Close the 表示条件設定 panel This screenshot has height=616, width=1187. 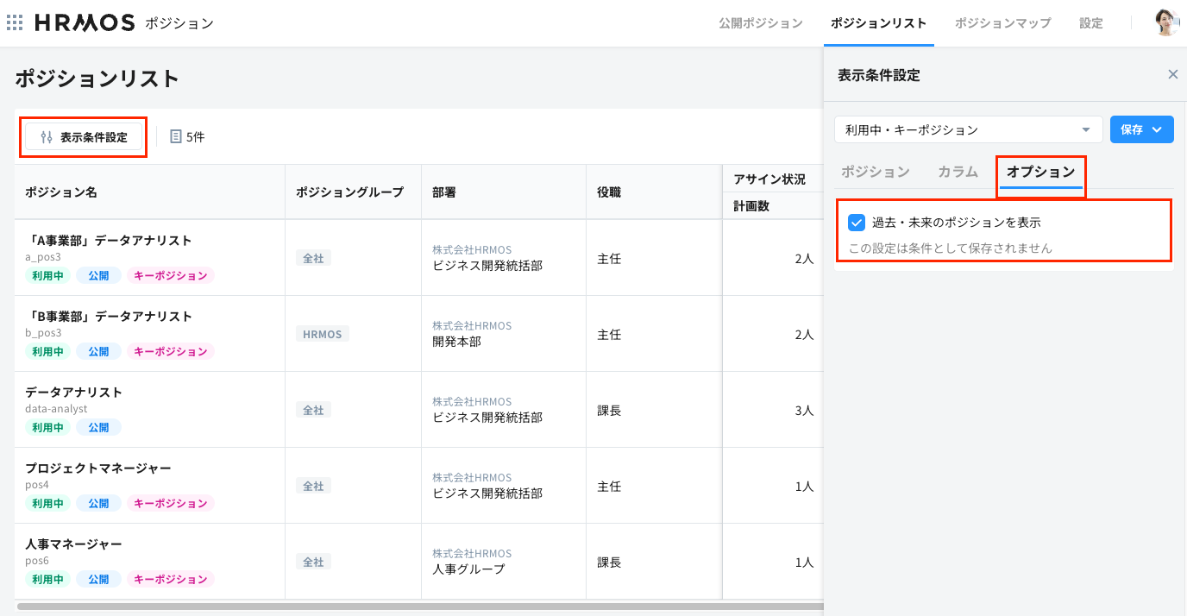point(1172,74)
